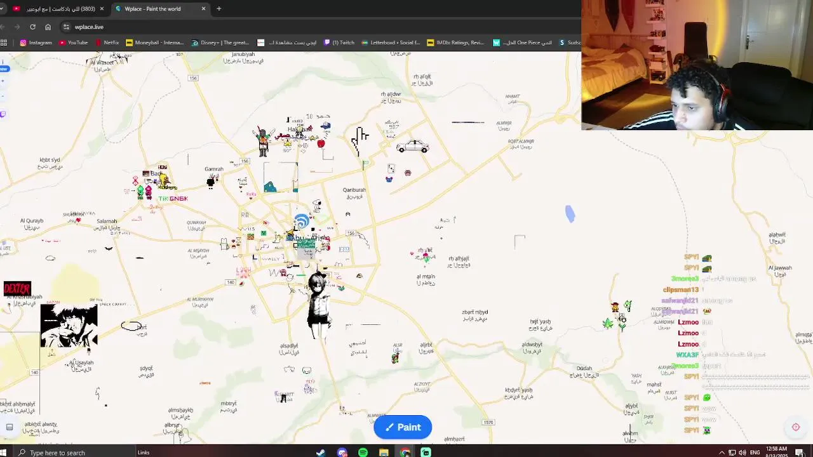813x457 pixels.
Task: Click the Salamah map label
Action: coord(107,222)
